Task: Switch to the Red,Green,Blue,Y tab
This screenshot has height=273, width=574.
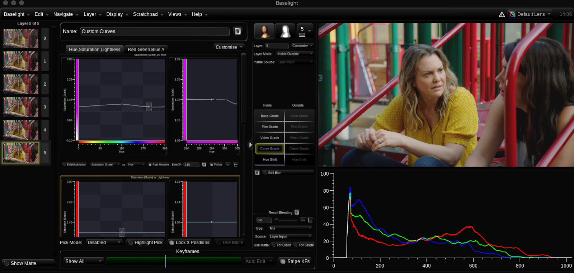Action: point(146,49)
